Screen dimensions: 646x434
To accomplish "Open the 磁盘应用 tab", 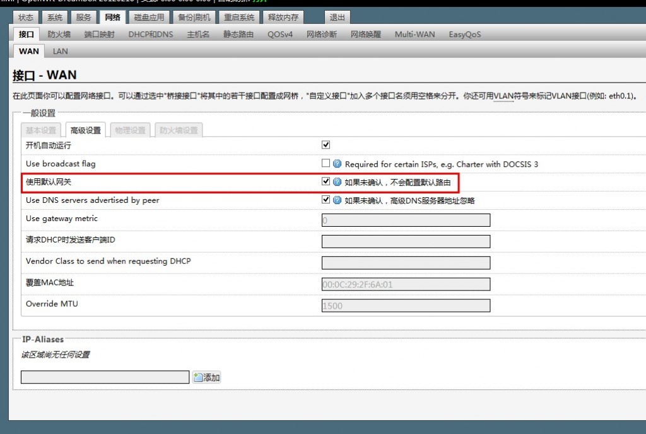I will pyautogui.click(x=149, y=17).
